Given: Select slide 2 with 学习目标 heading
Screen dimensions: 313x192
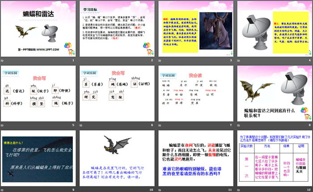Looking at the screenshot, I should point(117,29).
